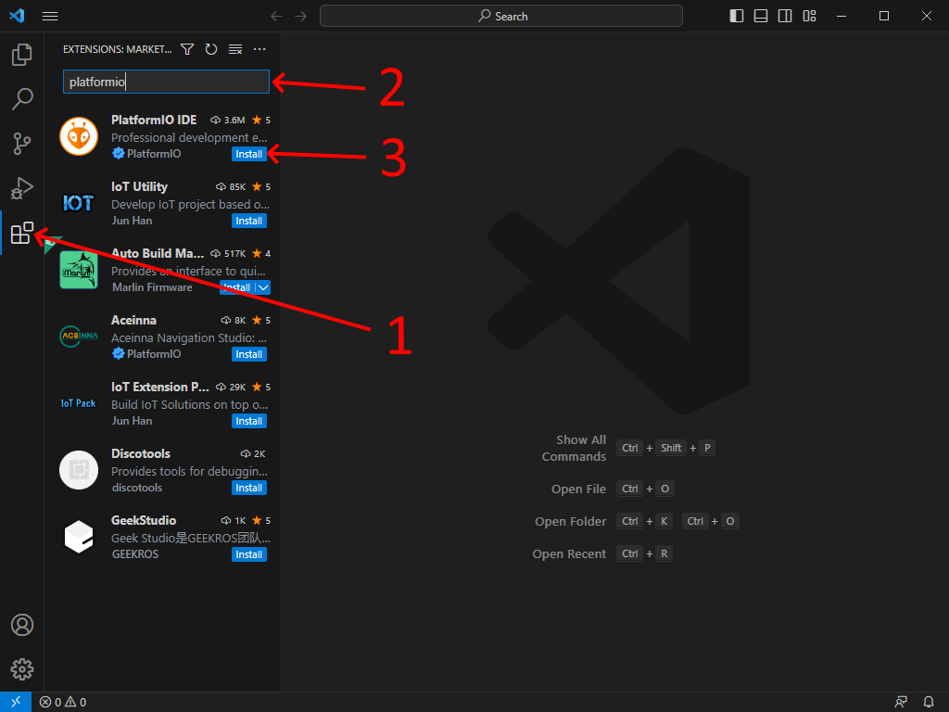Open the Run and Debug view
Viewport: 949px width, 712px height.
tap(22, 187)
